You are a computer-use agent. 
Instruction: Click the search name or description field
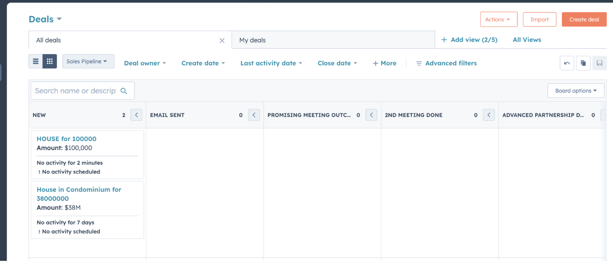point(82,91)
